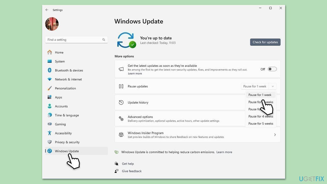The width and height of the screenshot is (327, 184).
Task: Click the Advanced options gears icon
Action: click(x=121, y=119)
